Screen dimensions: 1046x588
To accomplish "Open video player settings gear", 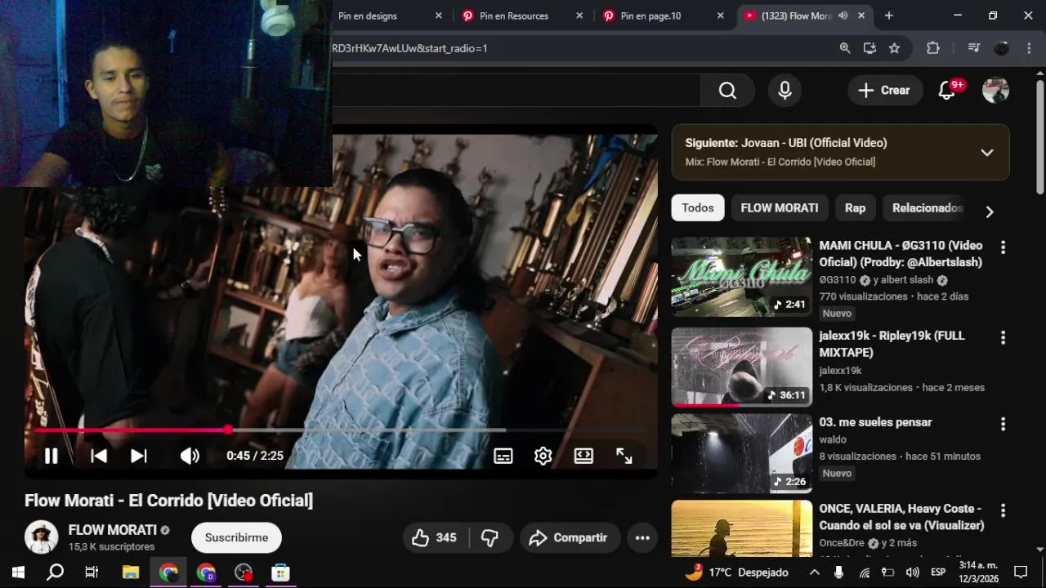I will [543, 456].
